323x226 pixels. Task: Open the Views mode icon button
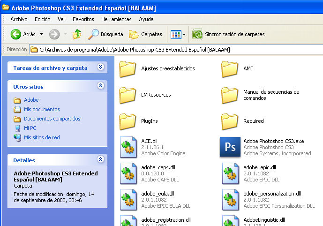[x=176, y=34]
